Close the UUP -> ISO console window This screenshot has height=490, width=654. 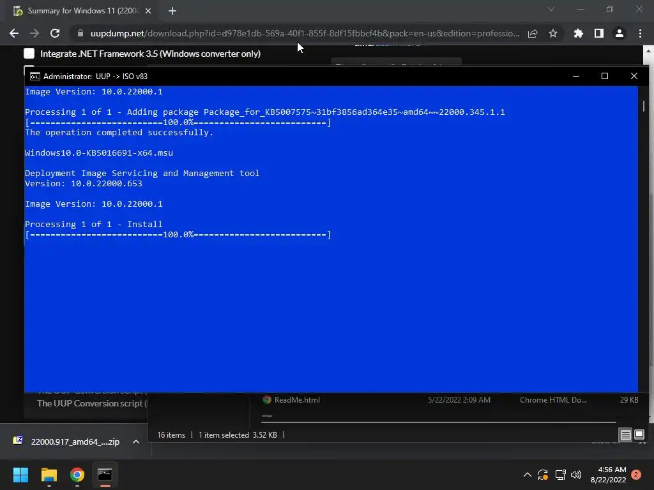[x=634, y=76]
